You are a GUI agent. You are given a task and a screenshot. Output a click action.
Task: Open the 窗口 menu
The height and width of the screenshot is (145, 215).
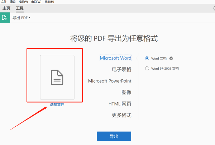[x=36, y=2]
